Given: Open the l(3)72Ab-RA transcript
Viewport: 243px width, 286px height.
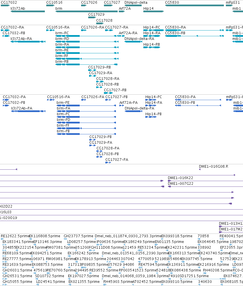Looking at the screenshot, I should tap(28, 42).
